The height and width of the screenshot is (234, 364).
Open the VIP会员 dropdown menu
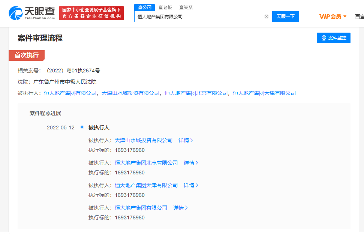(333, 16)
